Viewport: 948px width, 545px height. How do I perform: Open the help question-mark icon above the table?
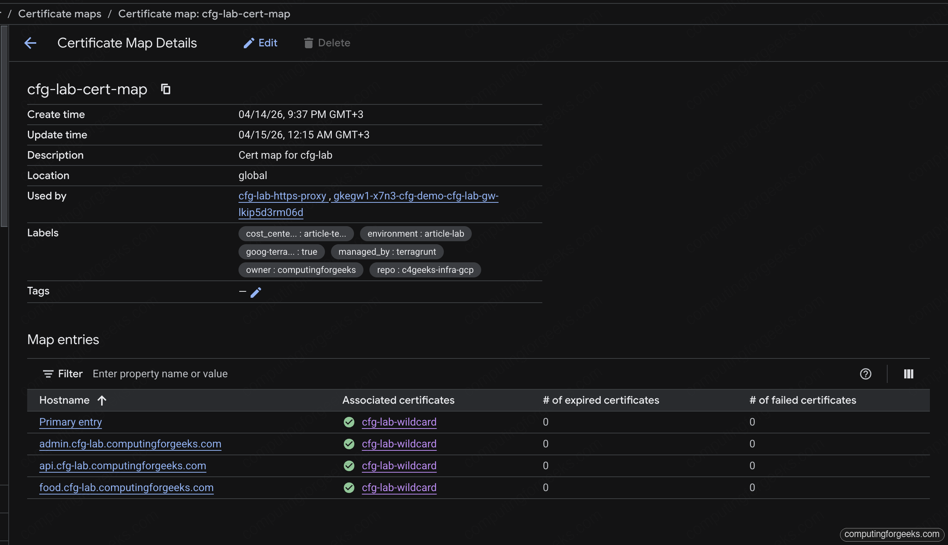tap(865, 374)
